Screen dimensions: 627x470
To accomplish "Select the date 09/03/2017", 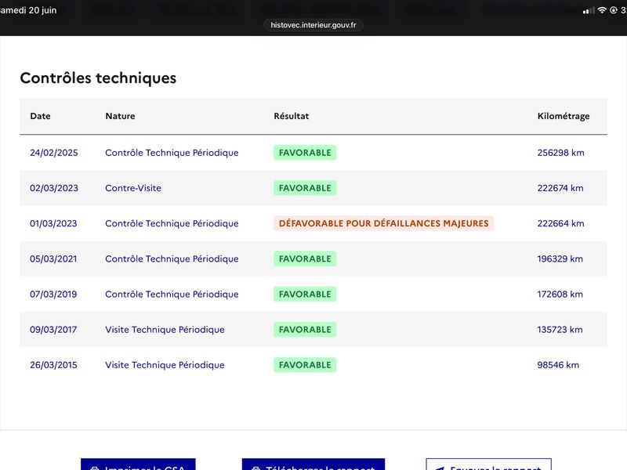I will pos(53,329).
